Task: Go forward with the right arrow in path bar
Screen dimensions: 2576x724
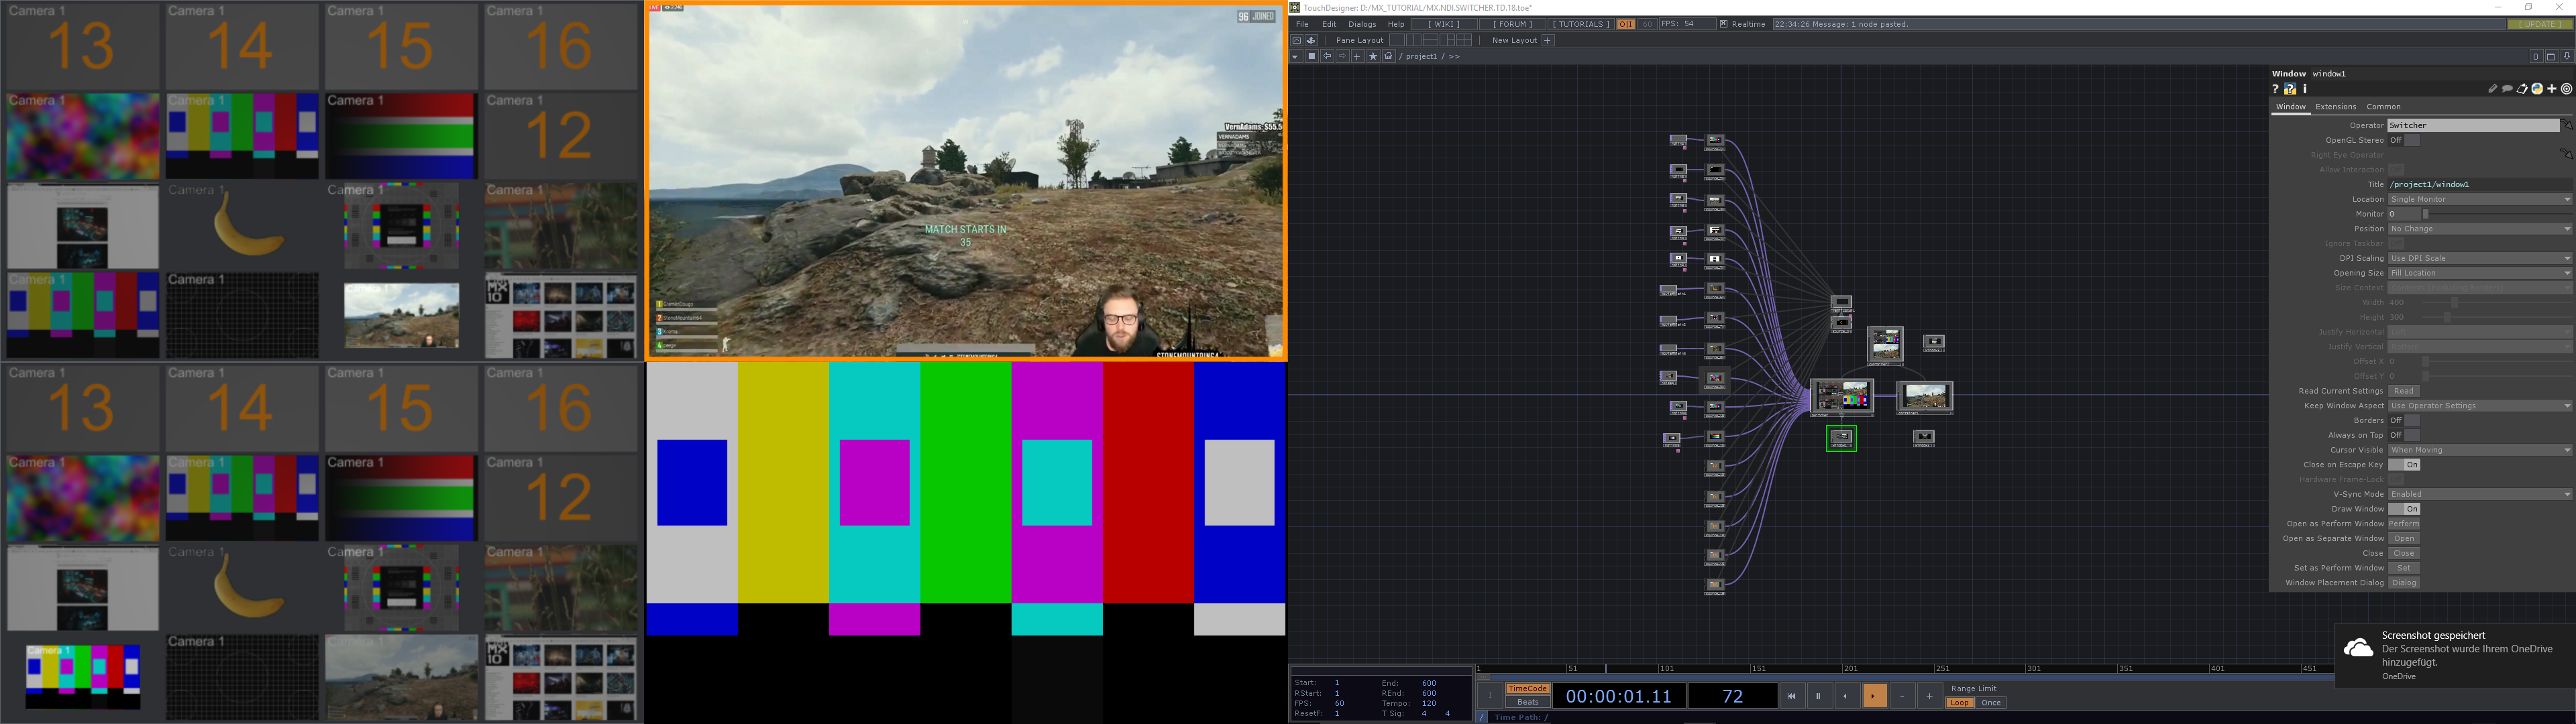Action: (1342, 56)
